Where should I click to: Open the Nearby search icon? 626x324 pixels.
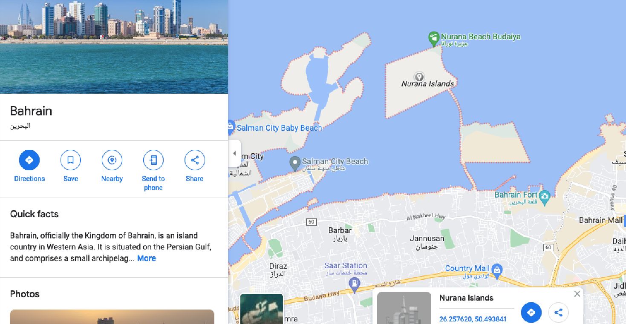click(x=112, y=160)
